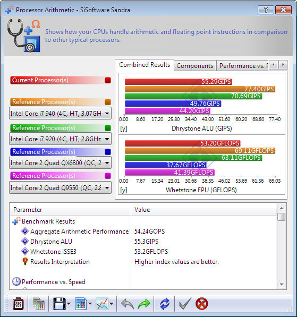Open the module options clipboard icon
Viewport: 297px width, 317px height.
pyautogui.click(x=18, y=304)
